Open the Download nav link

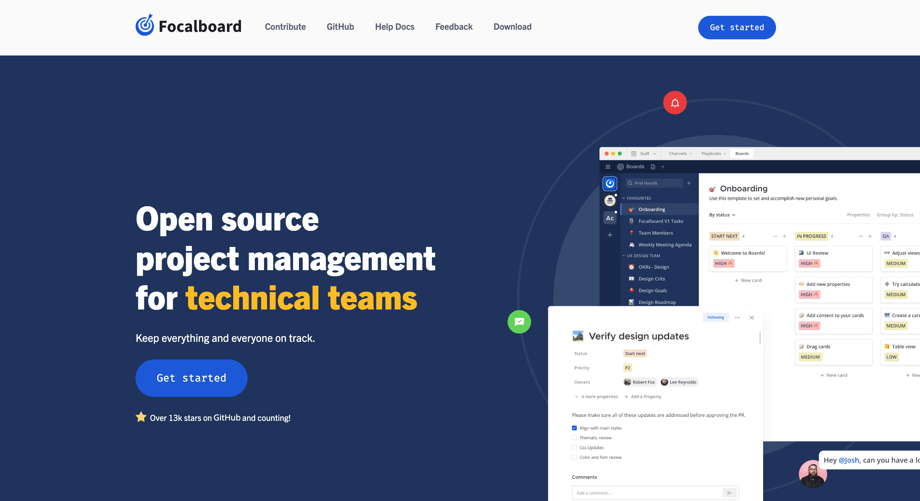click(512, 27)
